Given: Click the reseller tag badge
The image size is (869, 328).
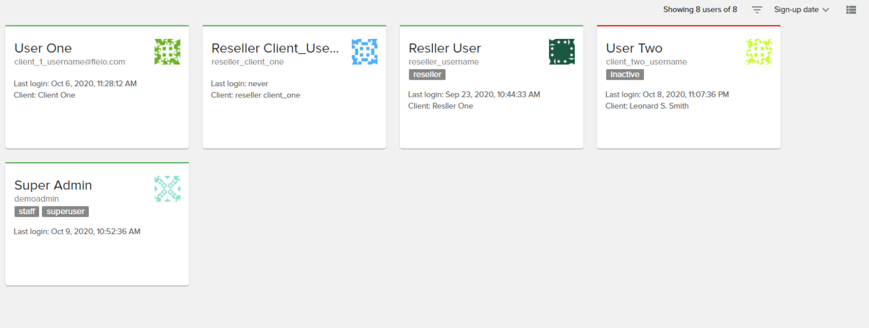Looking at the screenshot, I should point(427,75).
